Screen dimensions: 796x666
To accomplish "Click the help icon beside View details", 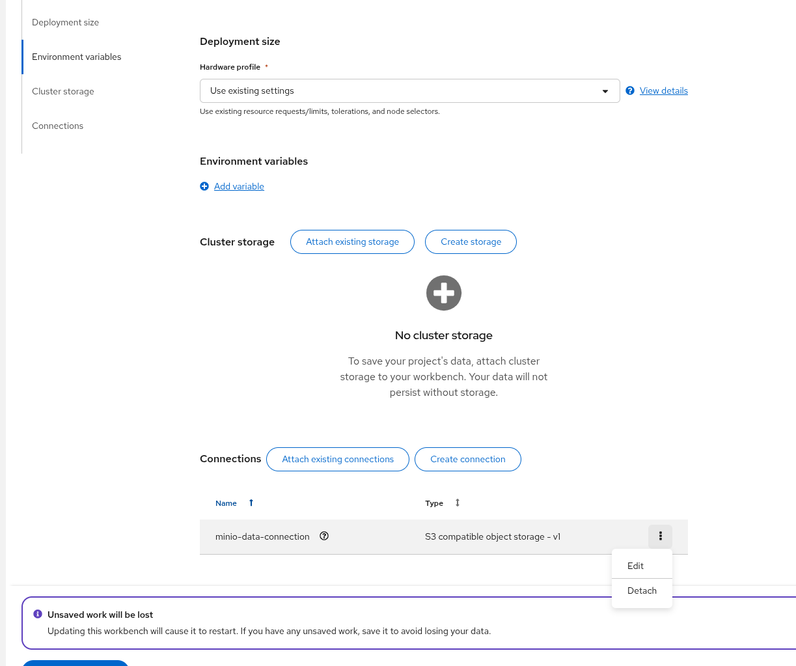I will tap(630, 90).
